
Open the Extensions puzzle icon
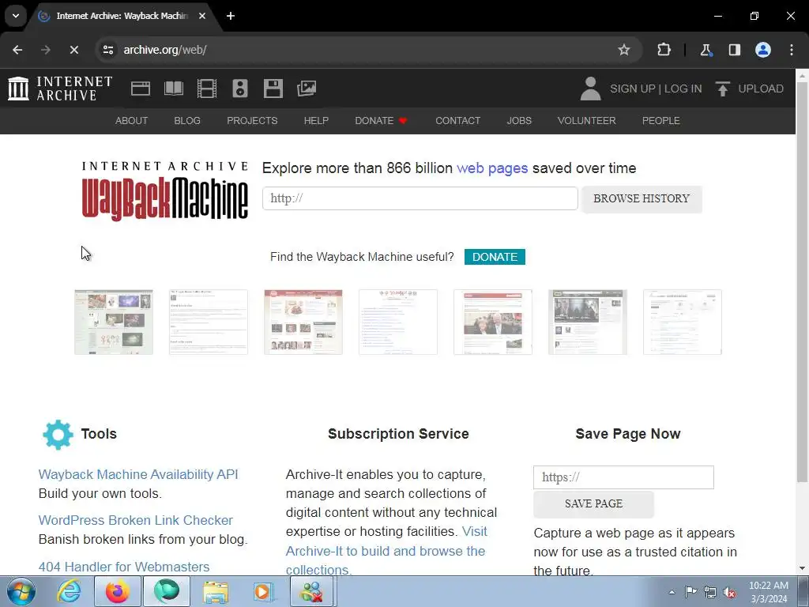(x=664, y=50)
